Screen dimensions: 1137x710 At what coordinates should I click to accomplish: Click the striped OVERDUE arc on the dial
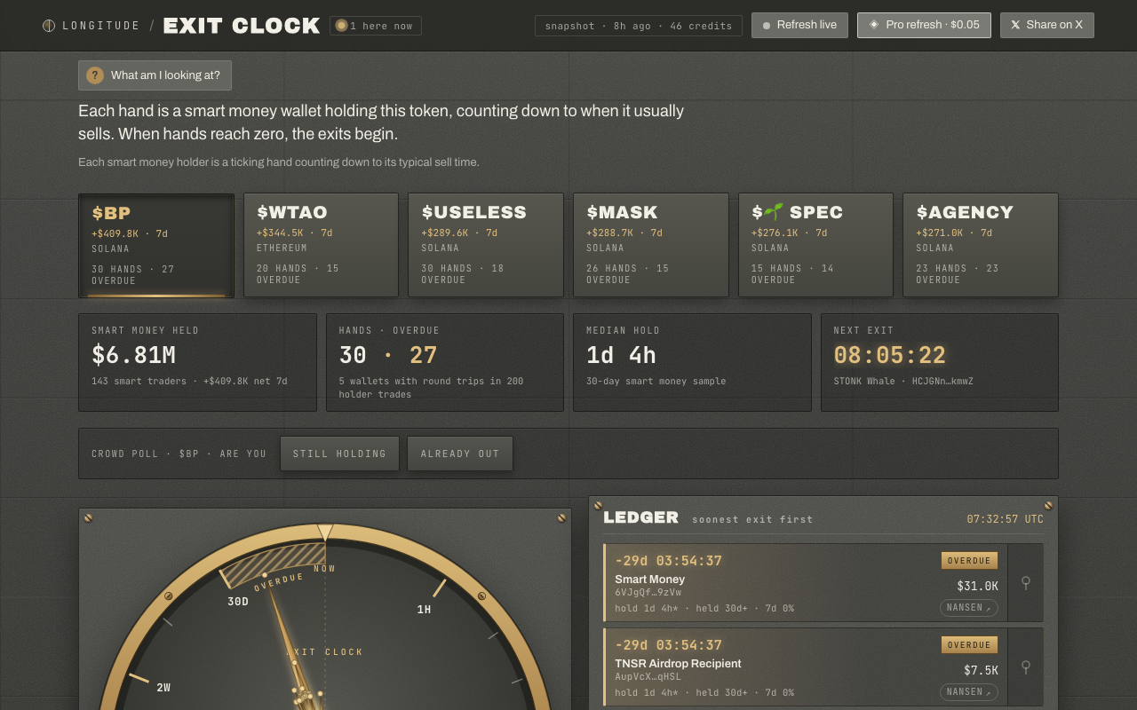(x=274, y=564)
